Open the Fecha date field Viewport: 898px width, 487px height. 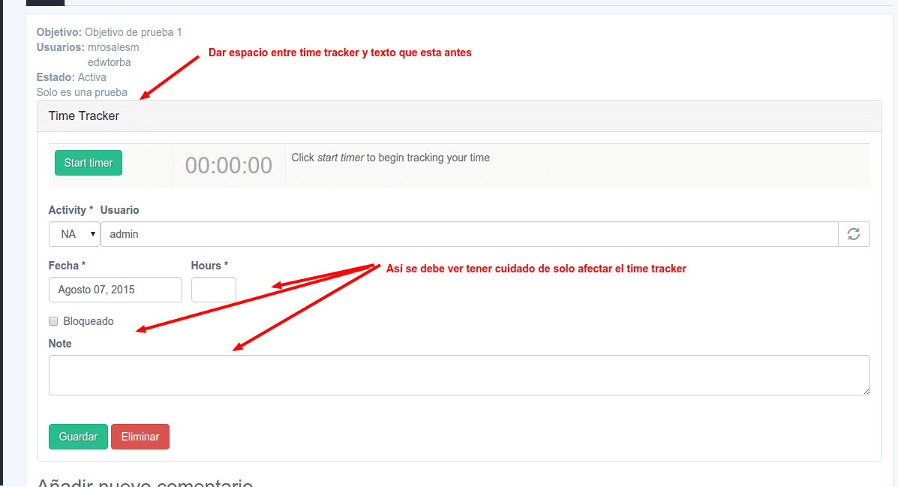click(116, 290)
